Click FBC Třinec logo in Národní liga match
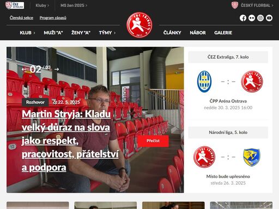The image size is (279, 209). click(x=204, y=157)
